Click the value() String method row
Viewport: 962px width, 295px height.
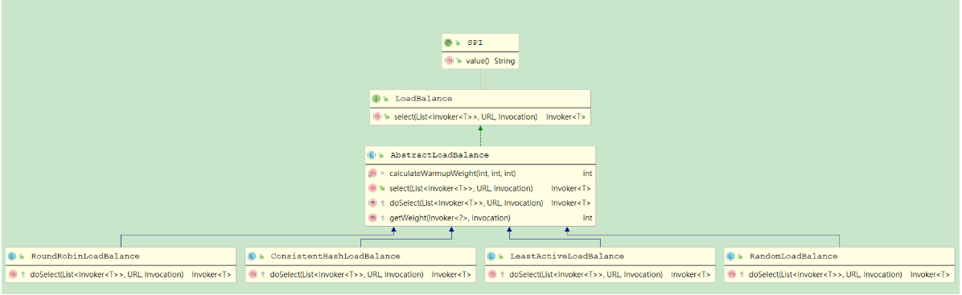480,61
